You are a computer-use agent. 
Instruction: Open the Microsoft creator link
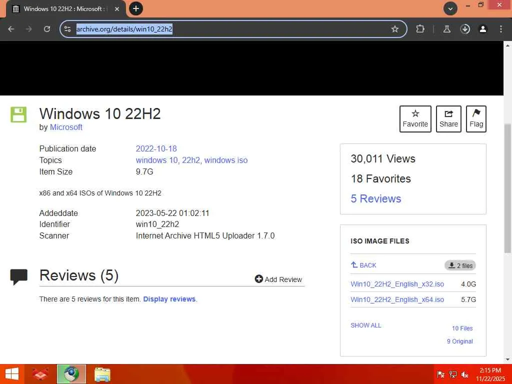point(66,127)
